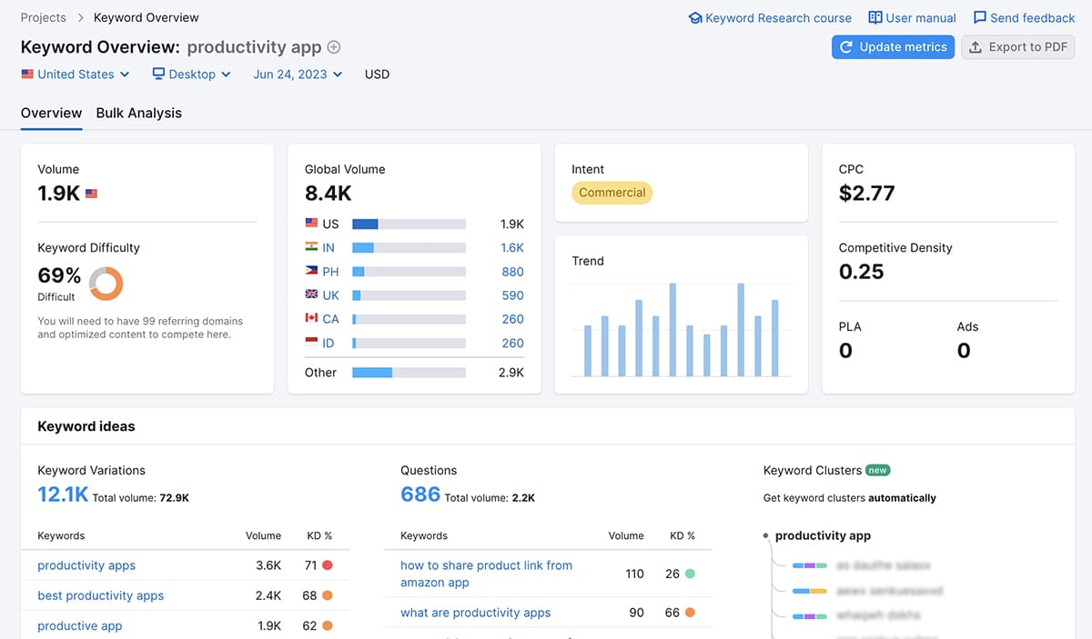Click the plus icon beside productivity app
The image size is (1092, 639).
coord(334,47)
